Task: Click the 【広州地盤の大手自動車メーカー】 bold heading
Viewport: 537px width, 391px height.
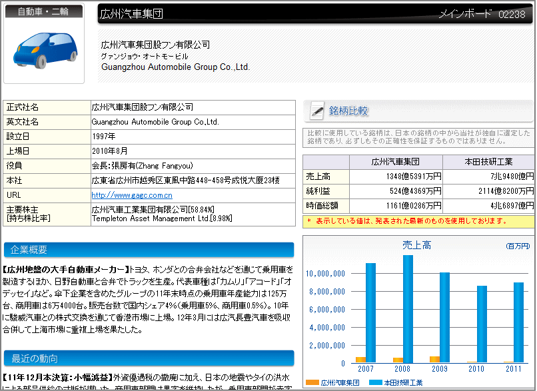Action: [66, 270]
